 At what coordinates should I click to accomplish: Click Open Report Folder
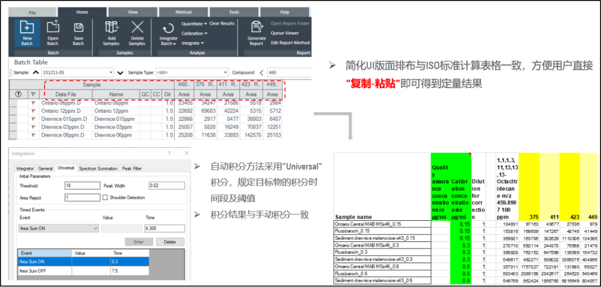(x=290, y=23)
